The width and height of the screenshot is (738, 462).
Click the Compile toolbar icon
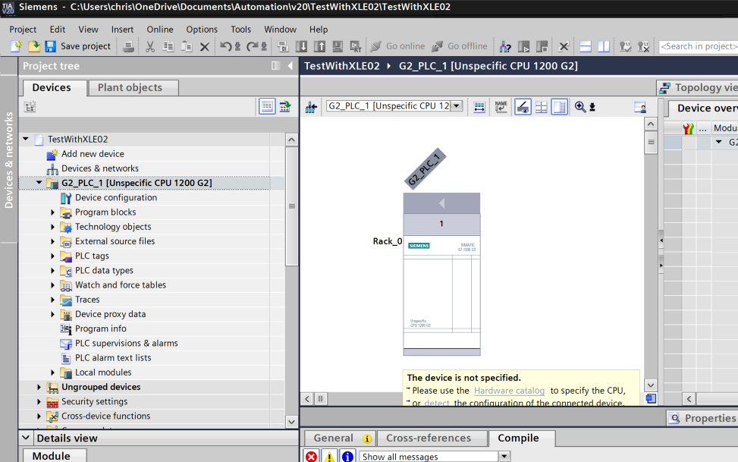pos(282,46)
